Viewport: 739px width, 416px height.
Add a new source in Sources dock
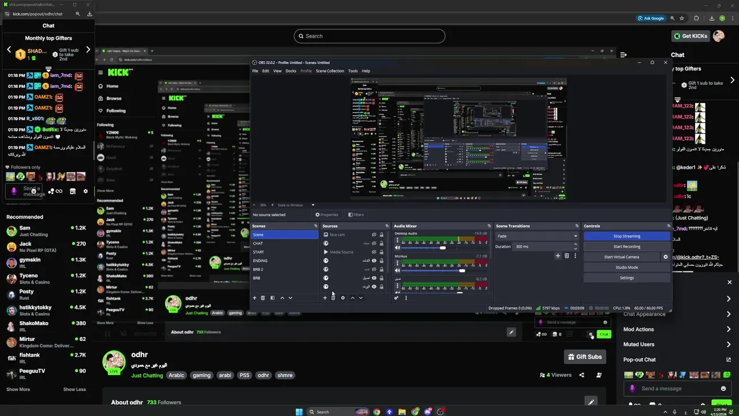pos(324,298)
